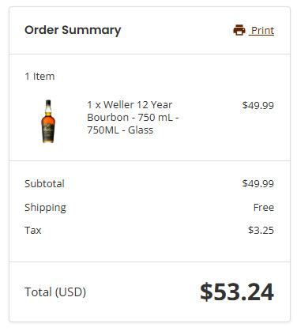Click the total amount $53.24

(x=237, y=292)
